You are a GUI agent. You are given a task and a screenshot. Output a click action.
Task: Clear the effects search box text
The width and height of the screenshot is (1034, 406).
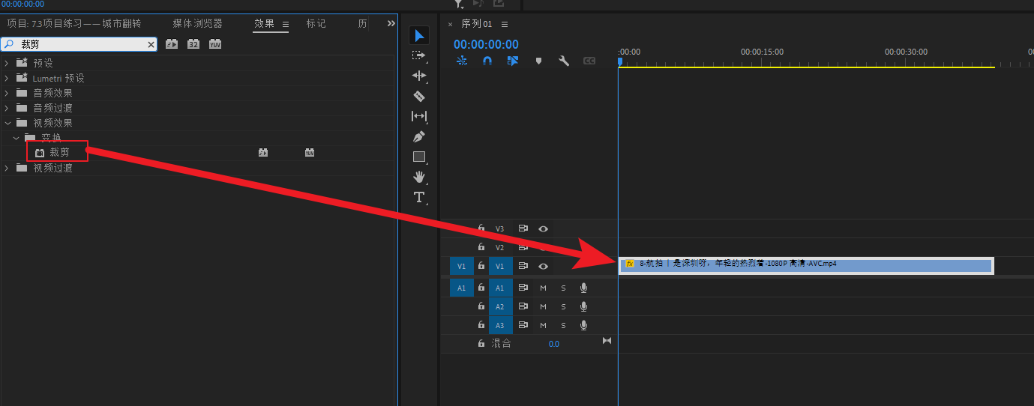coord(151,45)
